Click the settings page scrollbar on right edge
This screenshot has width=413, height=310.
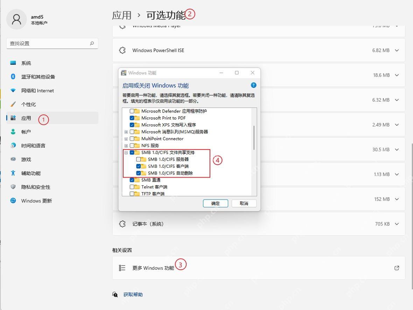tap(412, 216)
